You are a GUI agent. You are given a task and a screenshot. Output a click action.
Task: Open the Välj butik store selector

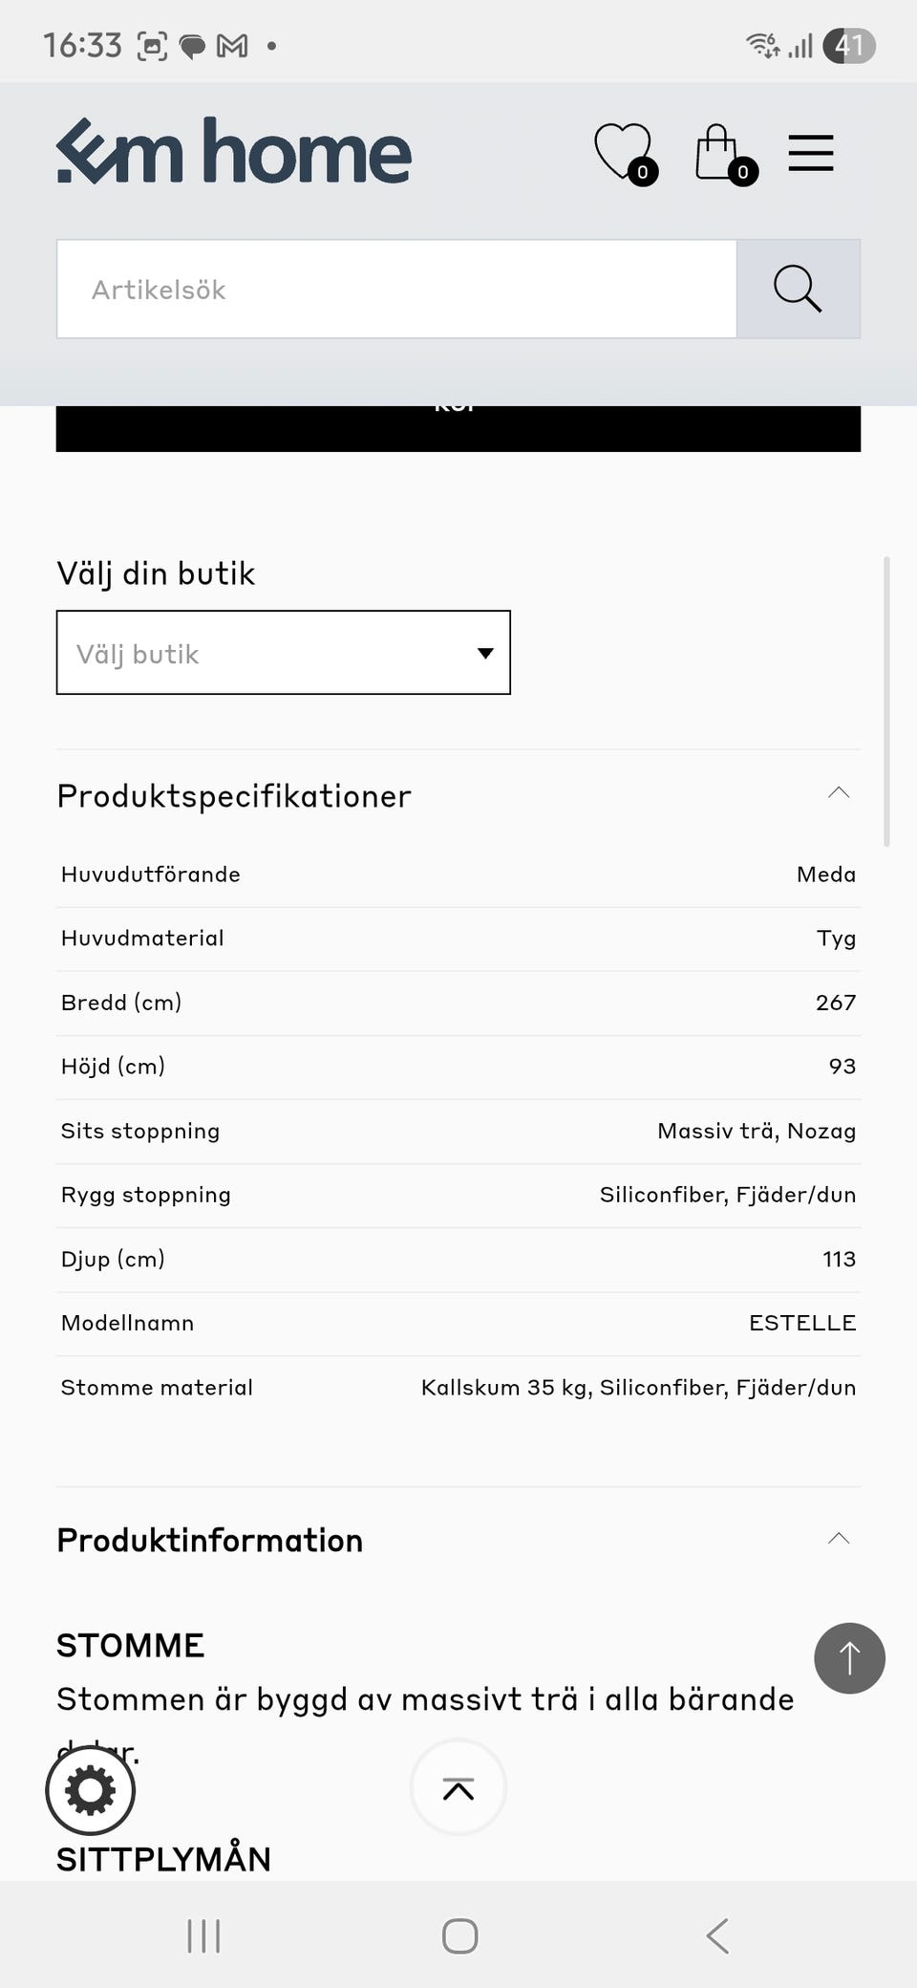coord(284,653)
